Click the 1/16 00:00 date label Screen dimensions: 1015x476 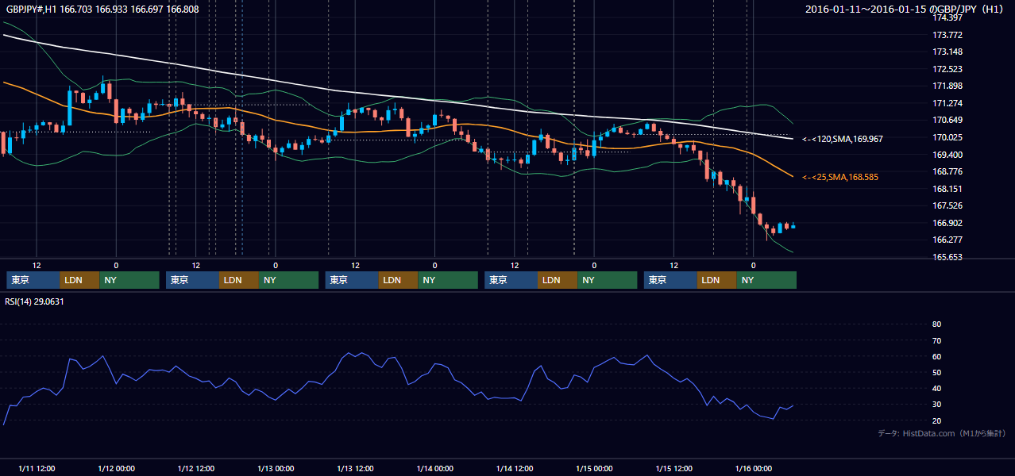(x=753, y=468)
